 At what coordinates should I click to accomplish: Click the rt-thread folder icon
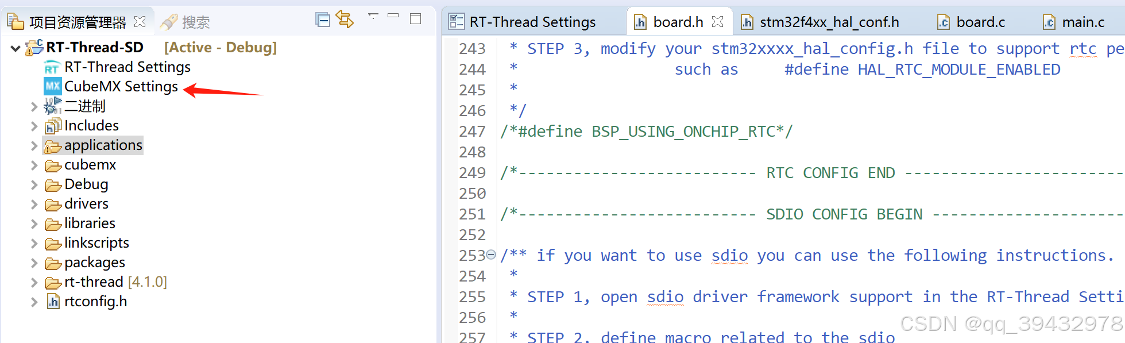53,283
